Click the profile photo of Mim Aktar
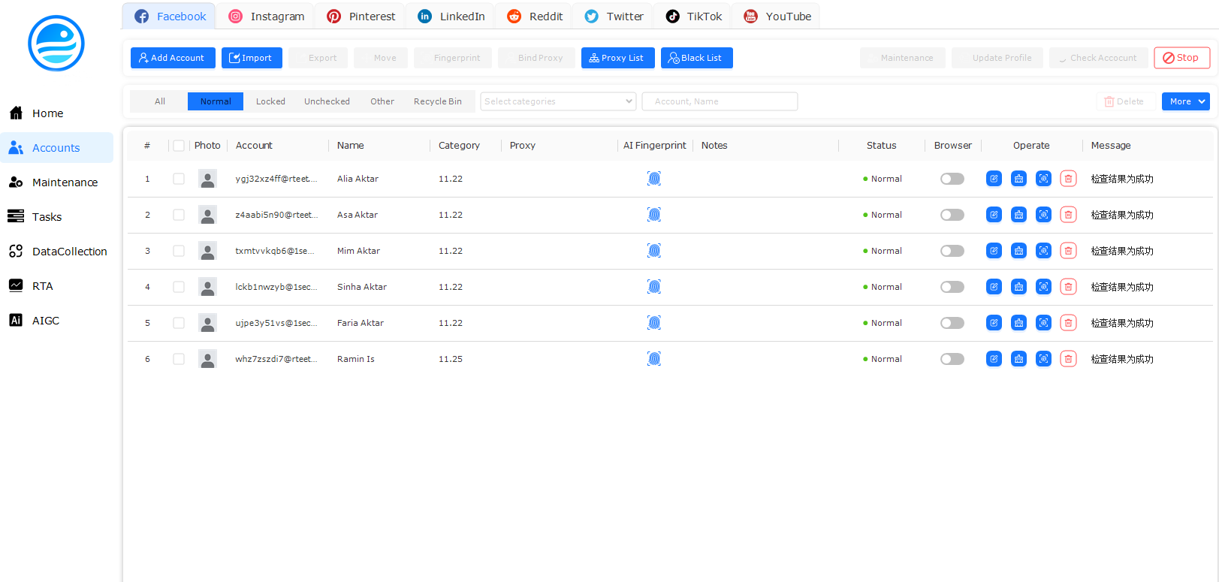The height and width of the screenshot is (582, 1219). pyautogui.click(x=207, y=251)
